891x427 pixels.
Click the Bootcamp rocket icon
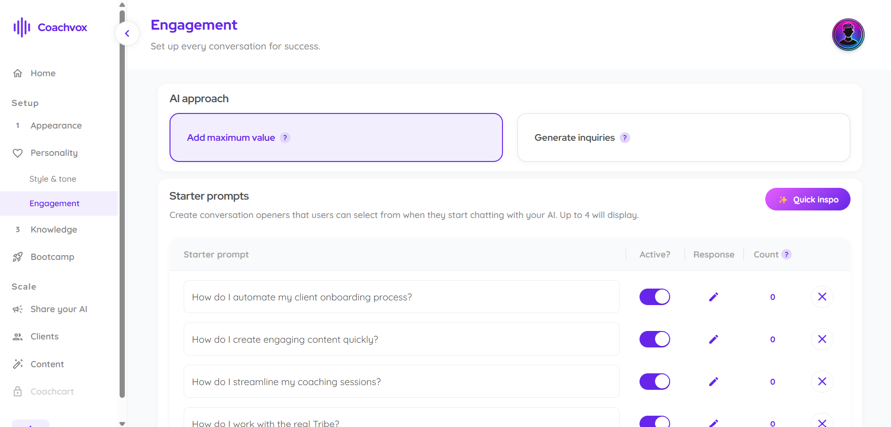18,257
